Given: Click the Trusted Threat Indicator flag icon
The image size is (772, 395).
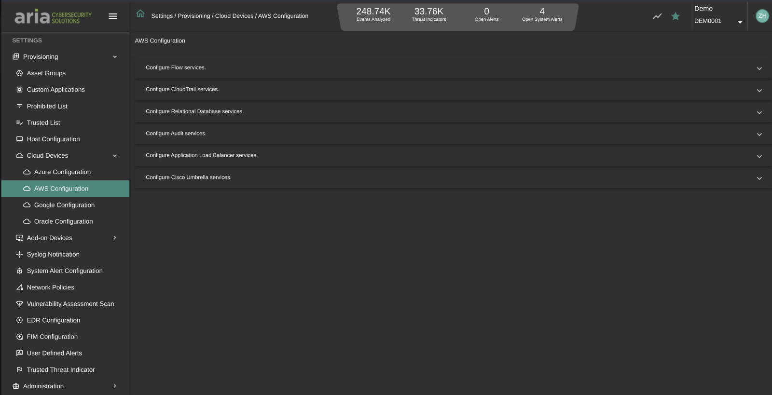Looking at the screenshot, I should (20, 370).
